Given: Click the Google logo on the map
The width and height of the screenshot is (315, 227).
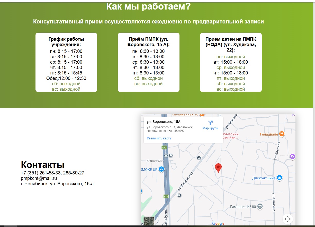Looking at the screenshot, I should click(x=218, y=223).
